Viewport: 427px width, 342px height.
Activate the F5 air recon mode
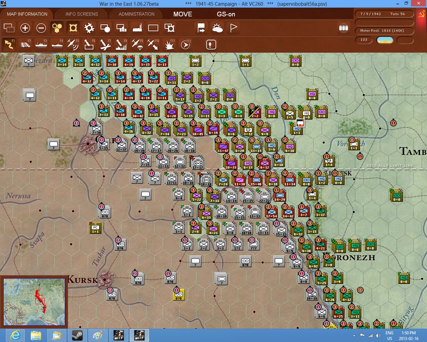(x=73, y=44)
